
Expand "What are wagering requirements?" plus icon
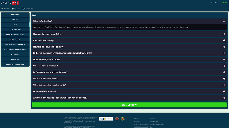[x=224, y=85]
